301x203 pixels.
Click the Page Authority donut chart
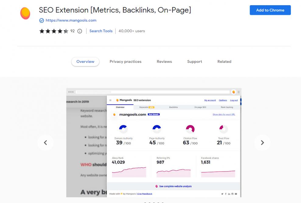157,129
